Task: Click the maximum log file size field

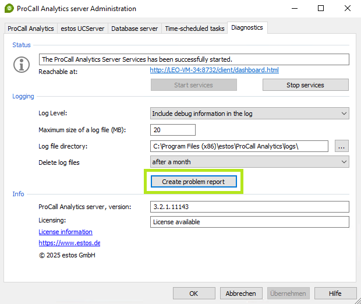Action: pyautogui.click(x=172, y=130)
